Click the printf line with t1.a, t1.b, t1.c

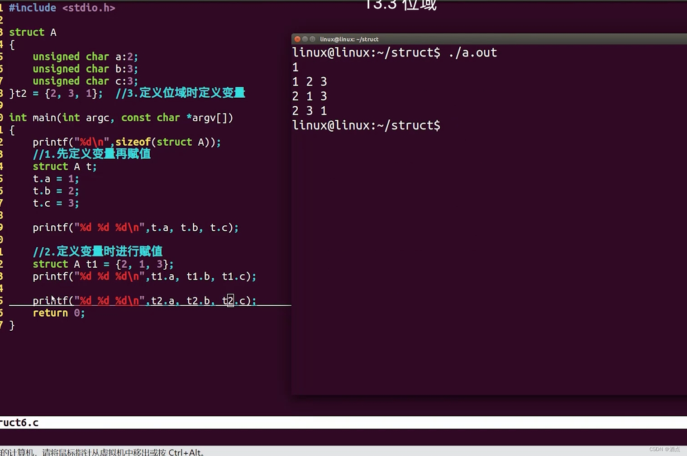coord(144,276)
